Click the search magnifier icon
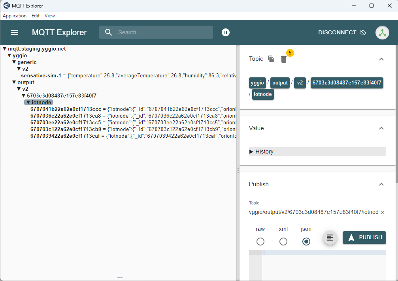The height and width of the screenshot is (281, 398). point(108,32)
